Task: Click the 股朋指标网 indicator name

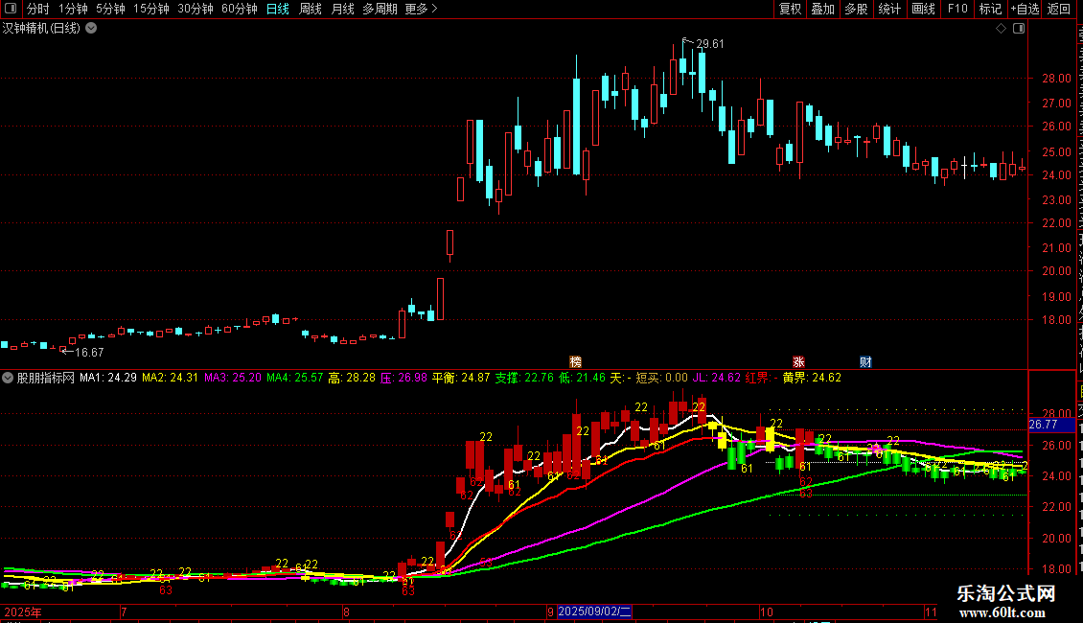Action: [46, 378]
